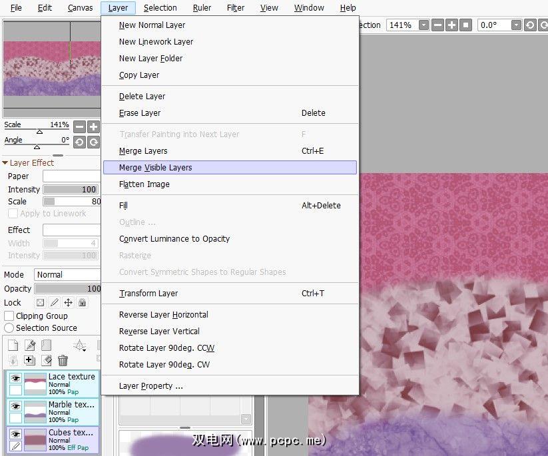548x456 pixels.
Task: Click the New Linework Layer icon
Action: tap(29, 345)
